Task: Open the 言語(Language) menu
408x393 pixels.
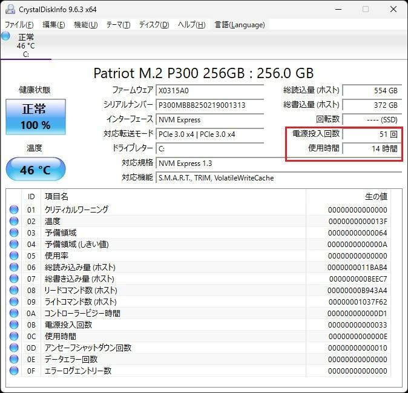Action: (x=240, y=25)
